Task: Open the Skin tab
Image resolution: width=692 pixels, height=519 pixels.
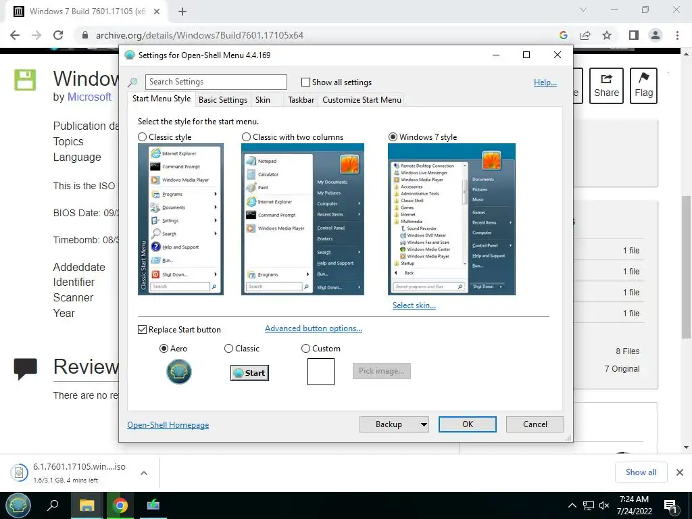Action: click(x=263, y=100)
